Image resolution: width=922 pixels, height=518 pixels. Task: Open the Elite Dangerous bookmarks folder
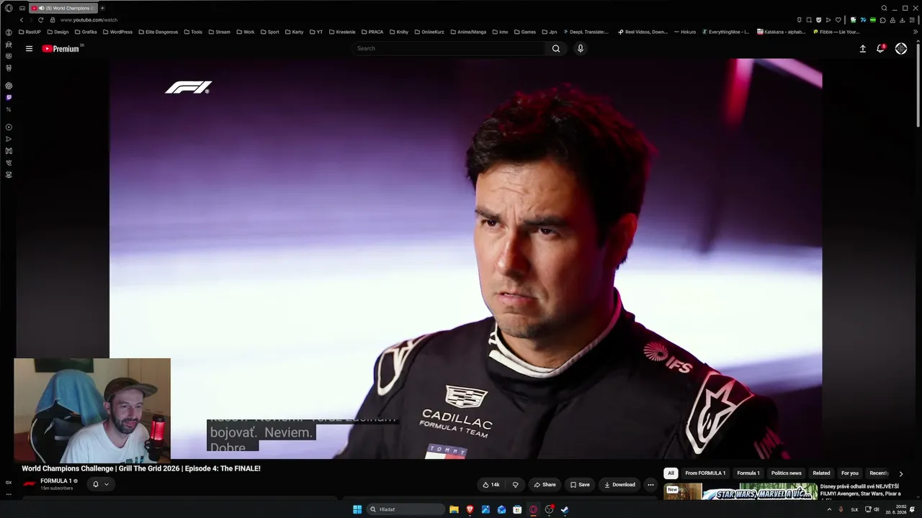(x=158, y=32)
